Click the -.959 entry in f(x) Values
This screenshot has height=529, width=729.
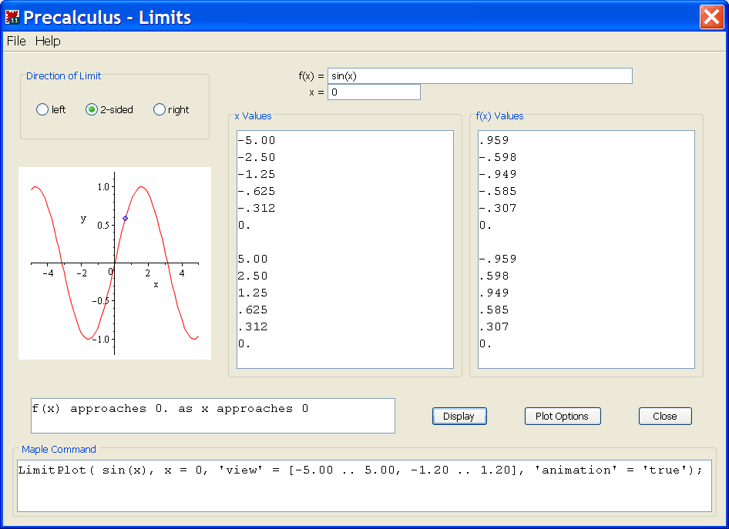pos(498,259)
